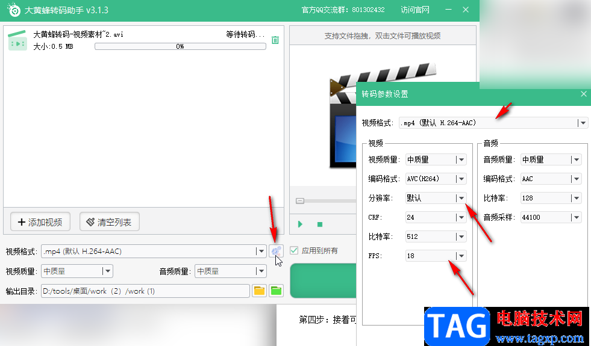Click the green play preview button
Viewport: 591px width, 346px height.
(x=300, y=224)
